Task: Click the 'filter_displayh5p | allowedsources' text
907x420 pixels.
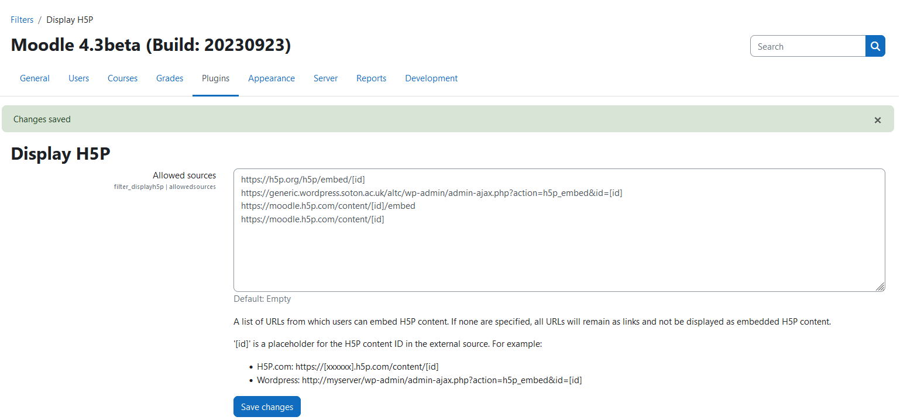Action: coord(165,187)
